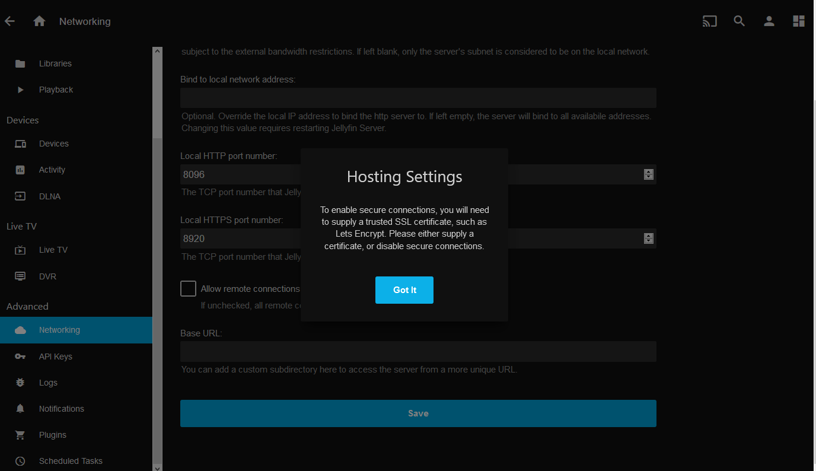Image resolution: width=816 pixels, height=471 pixels.
Task: Open search with magnifier icon
Action: tap(739, 21)
